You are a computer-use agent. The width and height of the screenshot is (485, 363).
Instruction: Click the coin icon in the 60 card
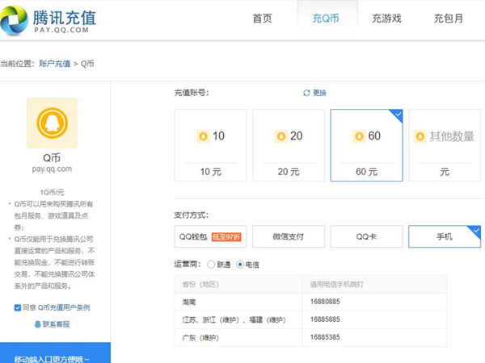(359, 136)
